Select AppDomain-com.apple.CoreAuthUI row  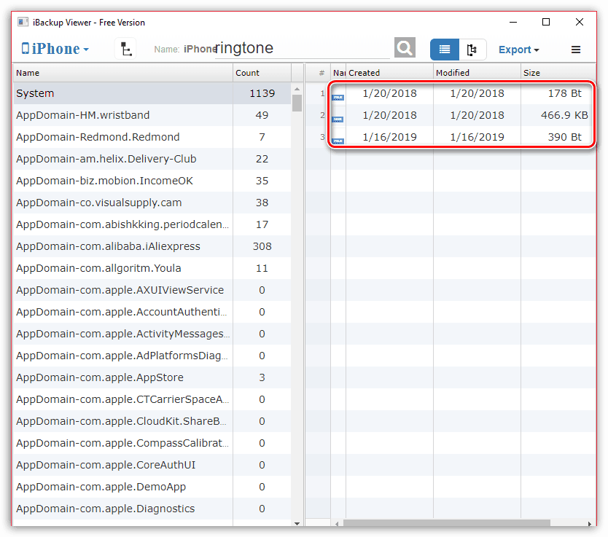point(152,465)
